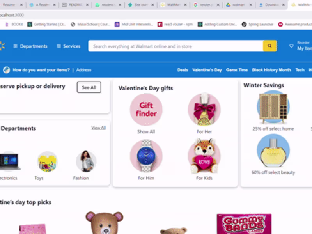Image resolution: width=312 pixels, height=234 pixels.
Task: Open the Awesome product bookmark
Action: tap(295, 24)
